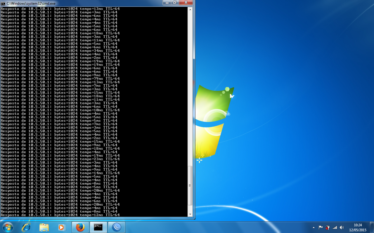Viewport: 374px width, 233px height.
Task: Click the battery power plug tray icon
Action: point(328,227)
